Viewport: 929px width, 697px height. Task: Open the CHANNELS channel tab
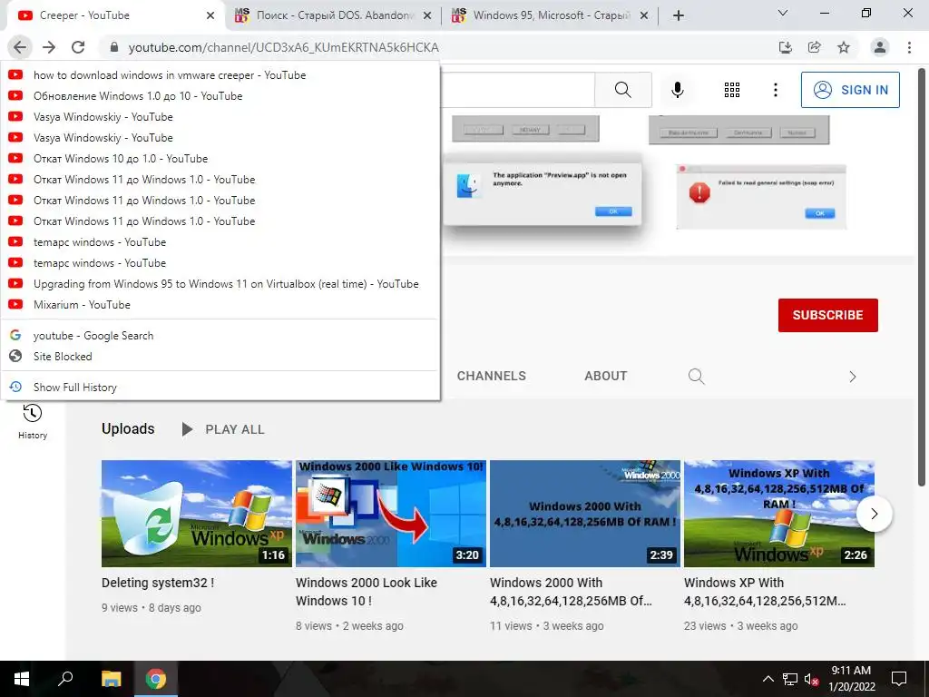[x=491, y=376]
